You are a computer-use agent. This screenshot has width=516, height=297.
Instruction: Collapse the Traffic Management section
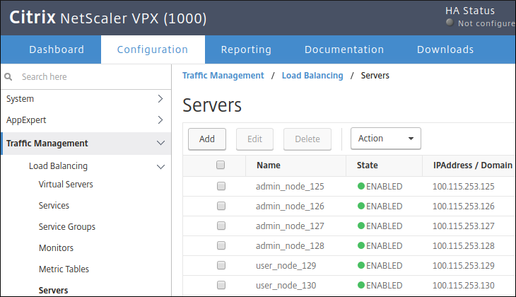tap(160, 144)
